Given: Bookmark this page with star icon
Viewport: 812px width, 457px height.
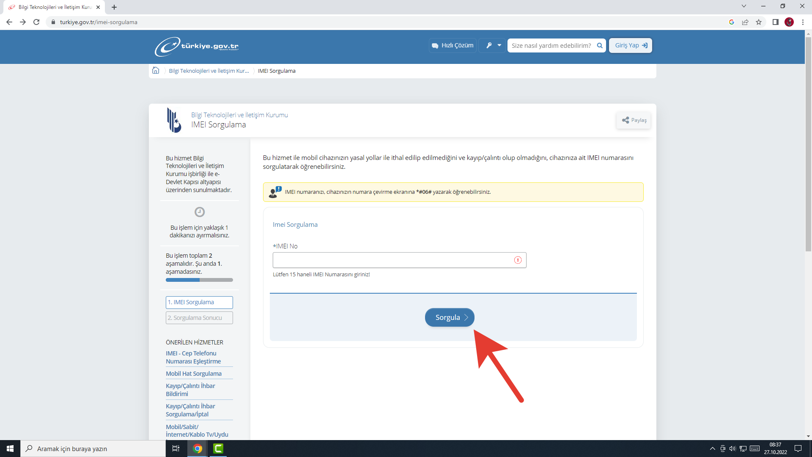Looking at the screenshot, I should (x=759, y=22).
